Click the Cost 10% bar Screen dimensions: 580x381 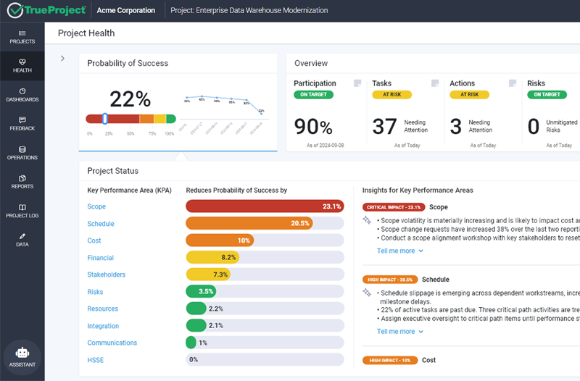click(220, 240)
